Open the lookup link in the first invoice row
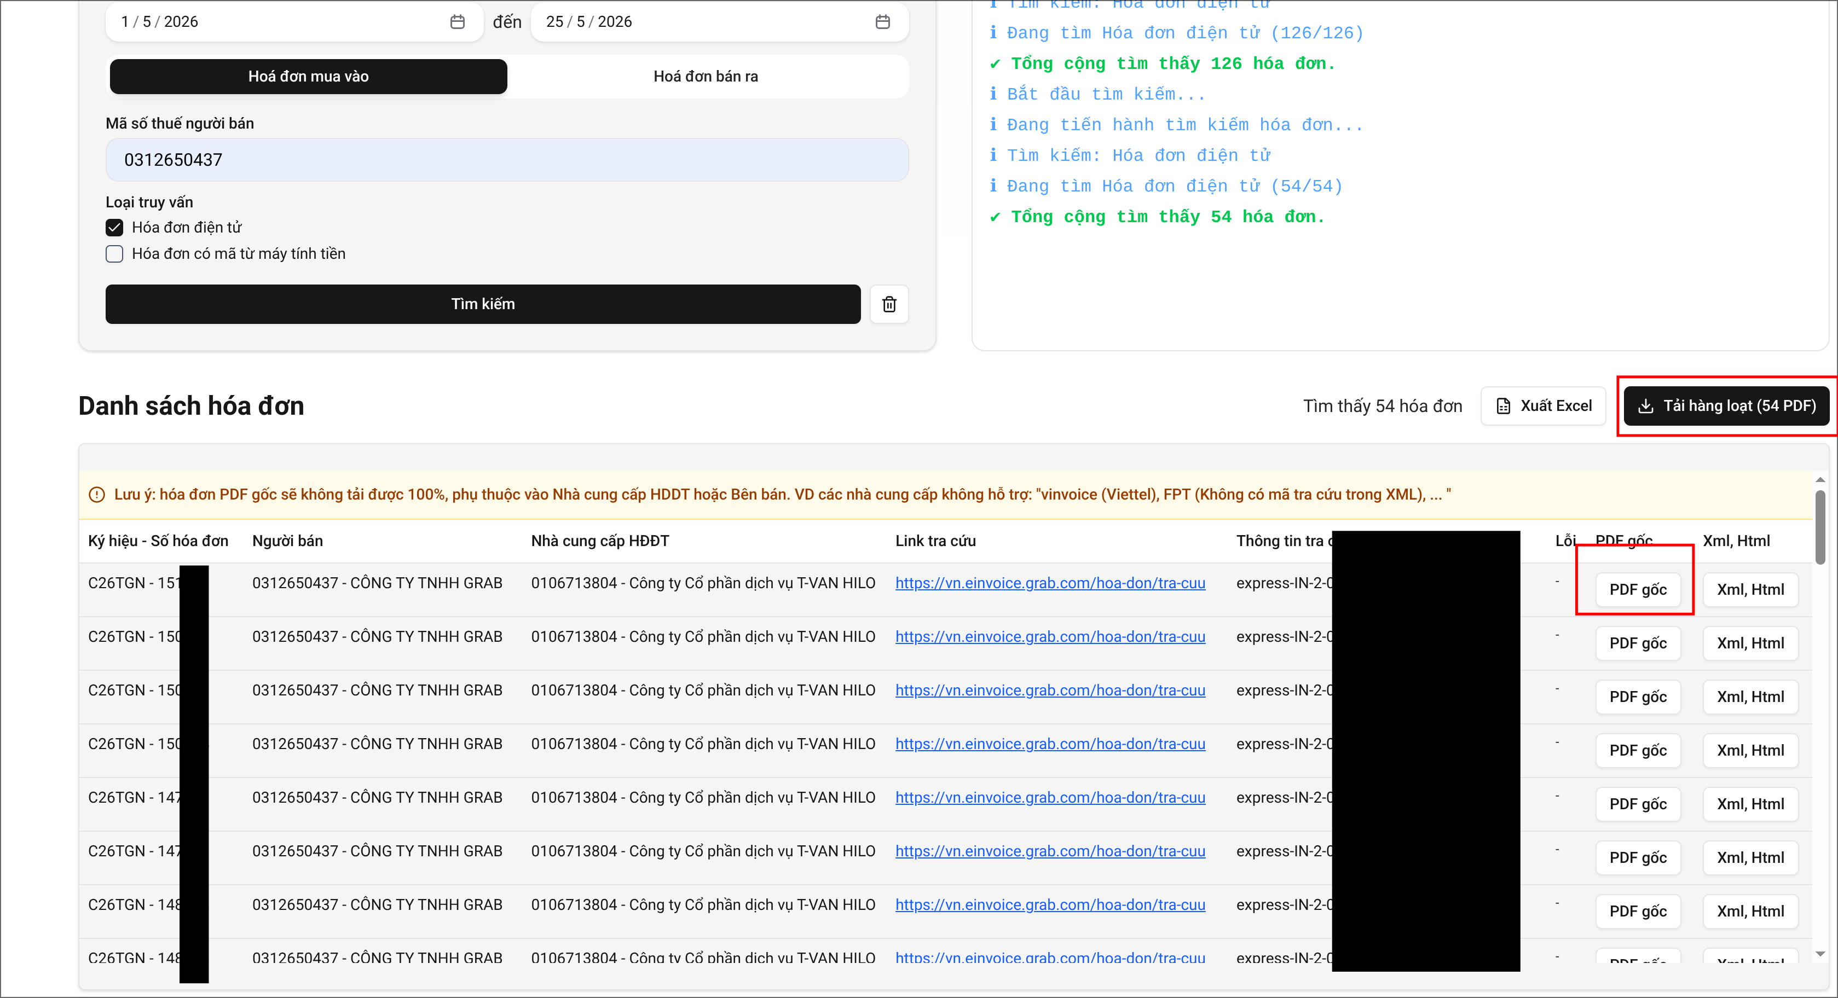The width and height of the screenshot is (1838, 998). [1050, 583]
